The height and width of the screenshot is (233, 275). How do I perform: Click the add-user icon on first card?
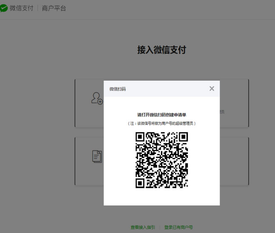pyautogui.click(x=97, y=98)
